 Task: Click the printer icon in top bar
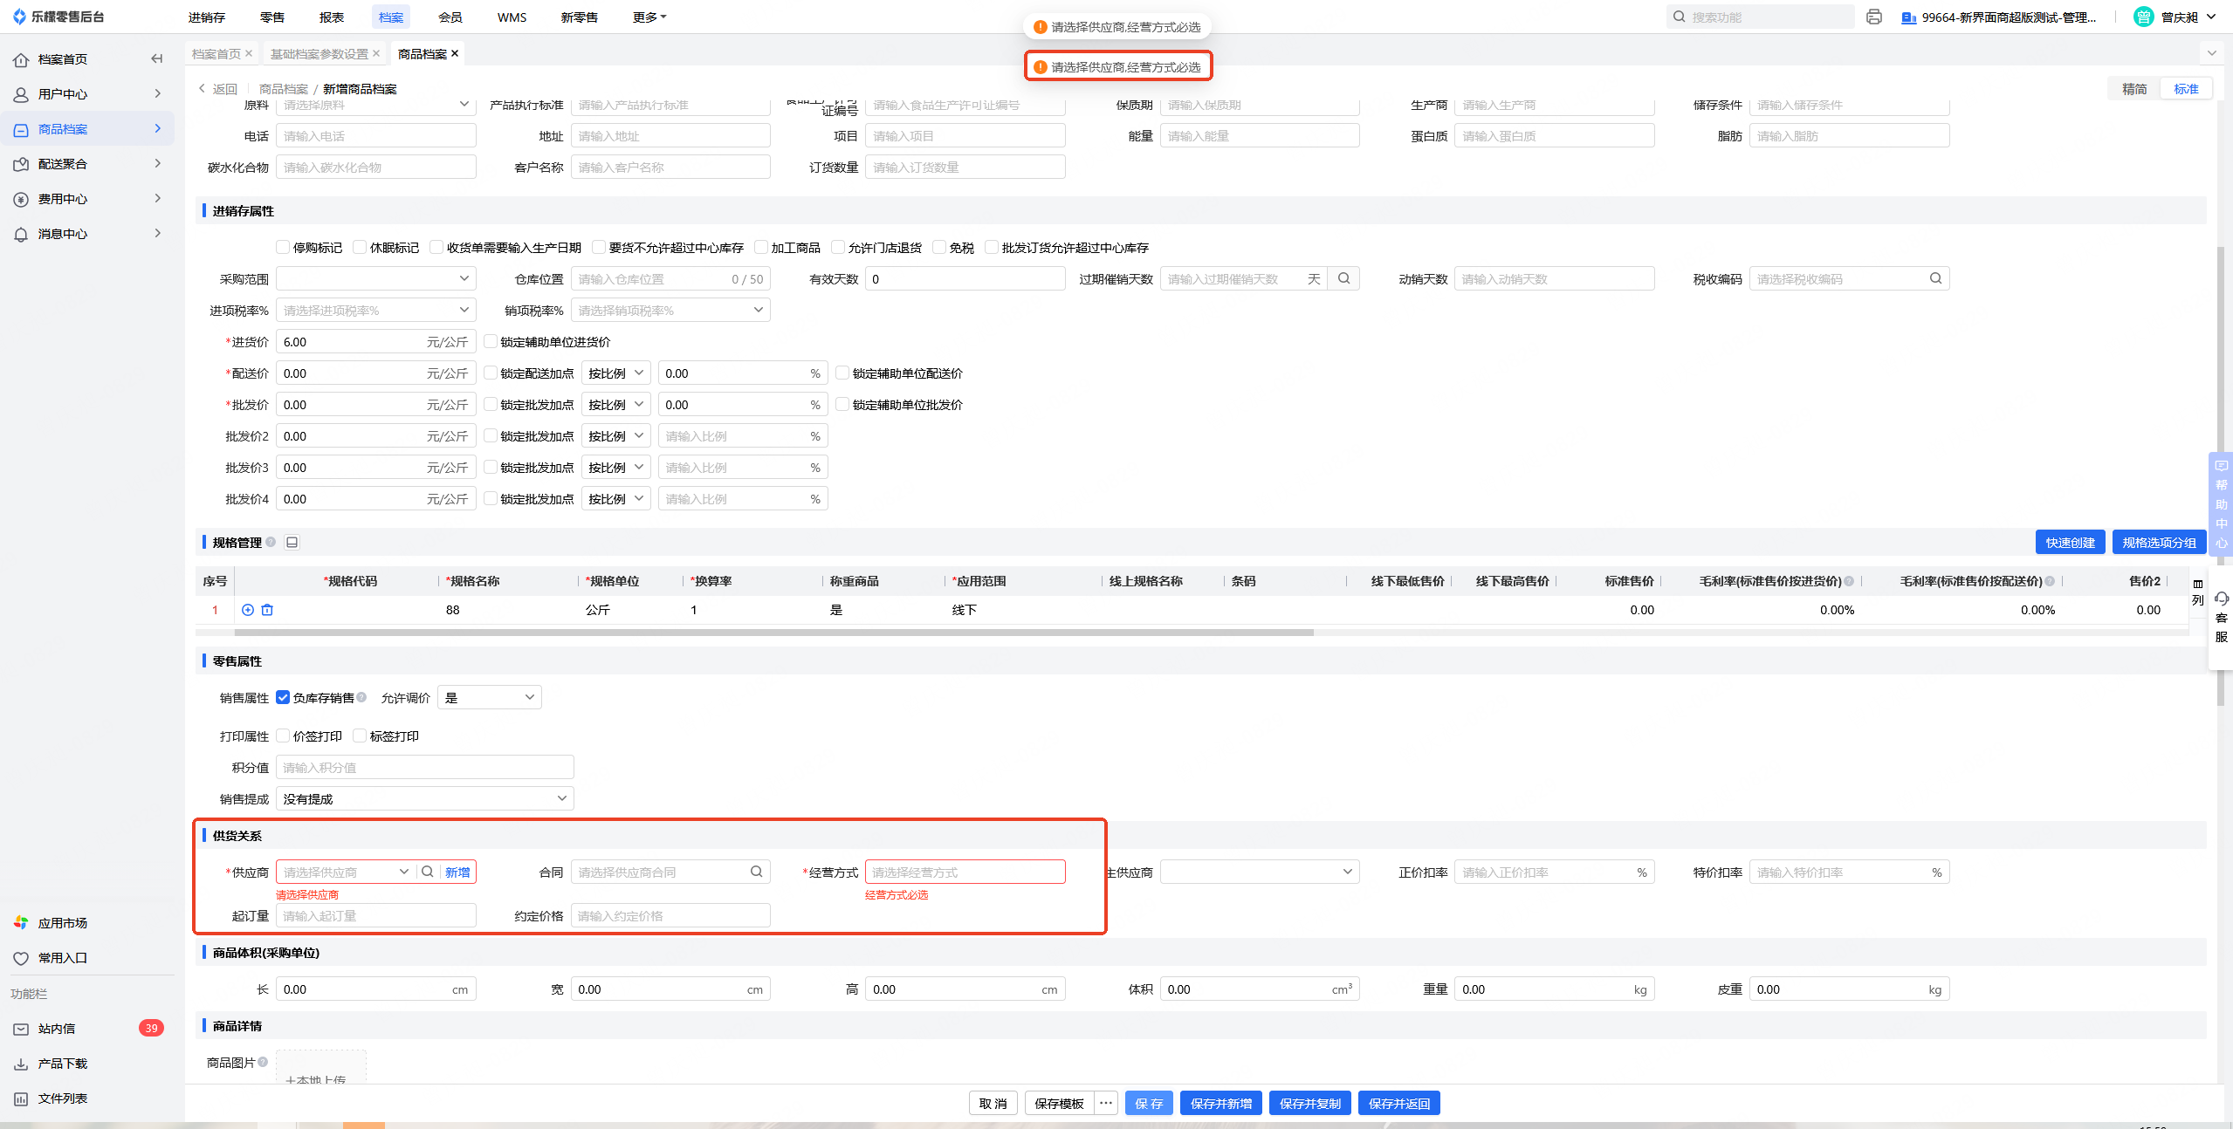(1873, 17)
